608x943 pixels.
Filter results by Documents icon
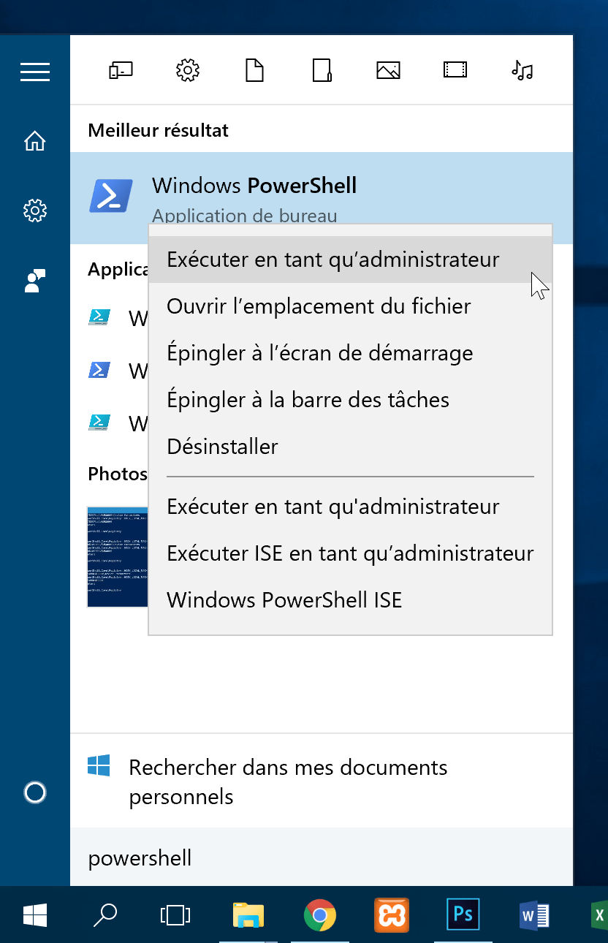click(254, 71)
